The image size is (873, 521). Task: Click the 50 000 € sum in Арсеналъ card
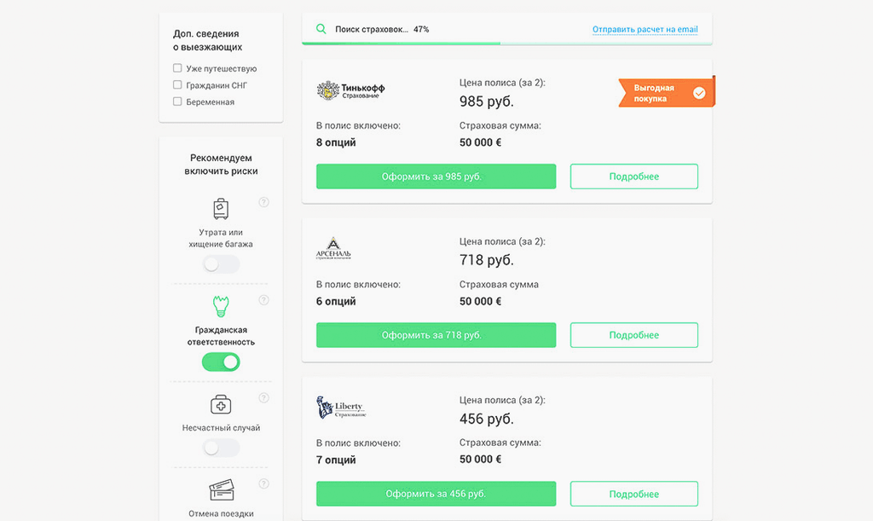click(480, 301)
